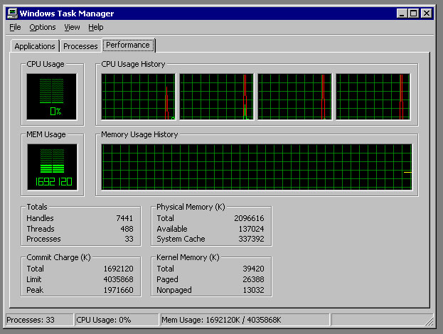Open the Help menu

[x=96, y=28]
